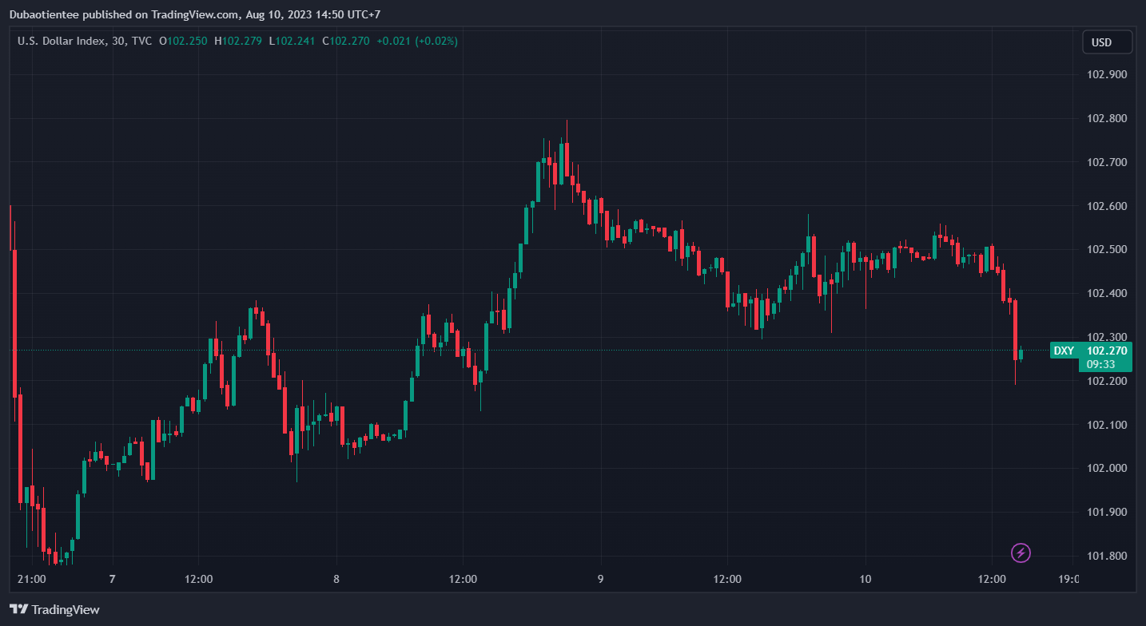1146x626 pixels.
Task: Click the 102.900 price scale label
Action: coord(1108,75)
